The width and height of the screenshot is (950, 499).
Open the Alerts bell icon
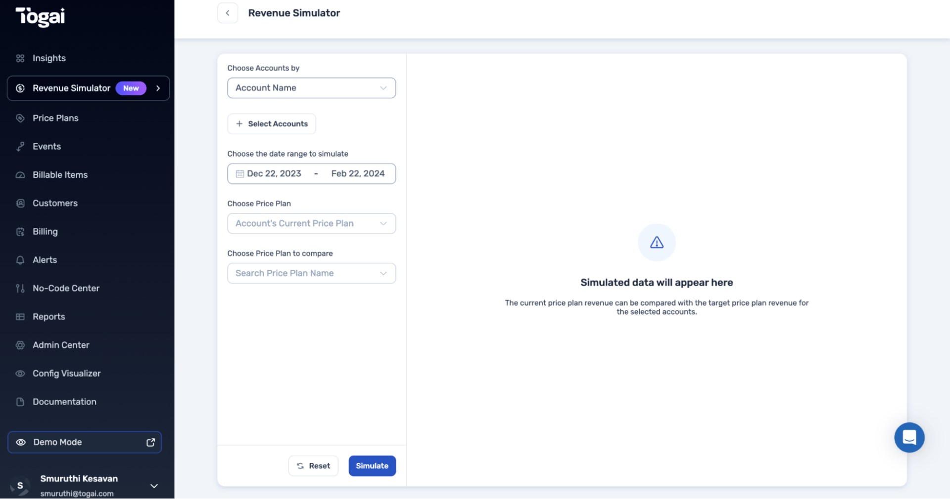point(20,260)
